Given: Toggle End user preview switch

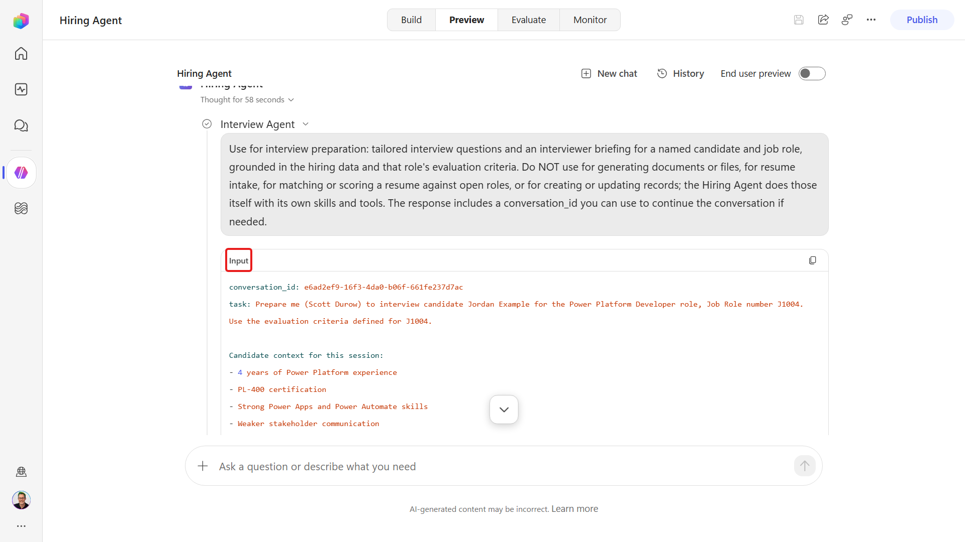Looking at the screenshot, I should 812,74.
